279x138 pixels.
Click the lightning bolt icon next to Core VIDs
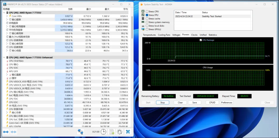click(10, 16)
